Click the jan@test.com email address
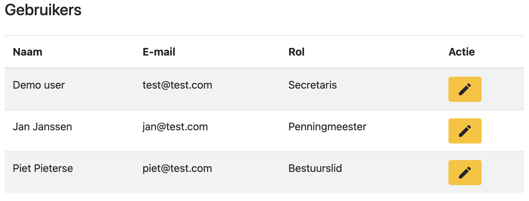The height and width of the screenshot is (201, 529). [175, 127]
